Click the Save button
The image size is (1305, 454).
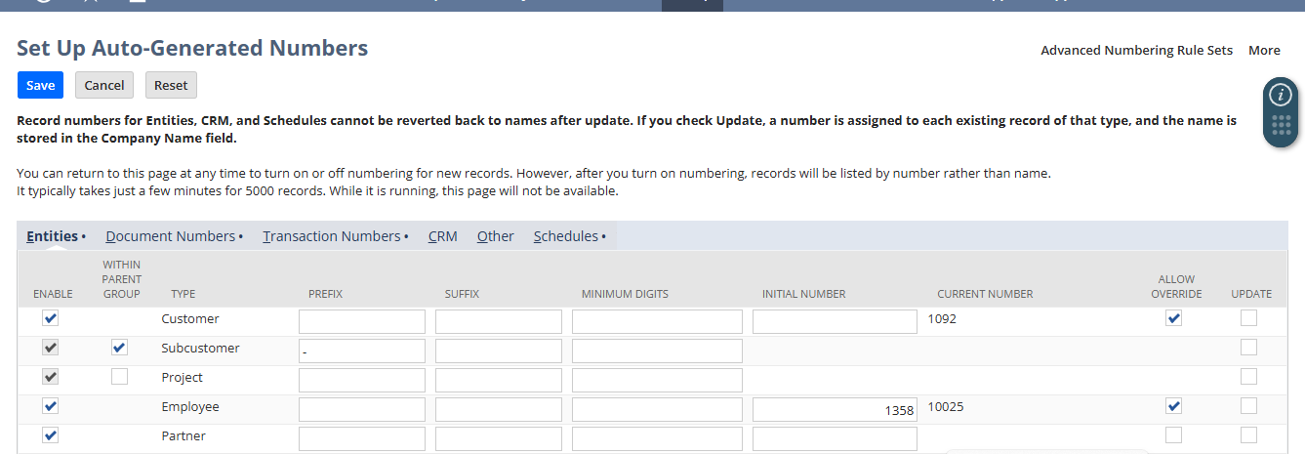[40, 85]
